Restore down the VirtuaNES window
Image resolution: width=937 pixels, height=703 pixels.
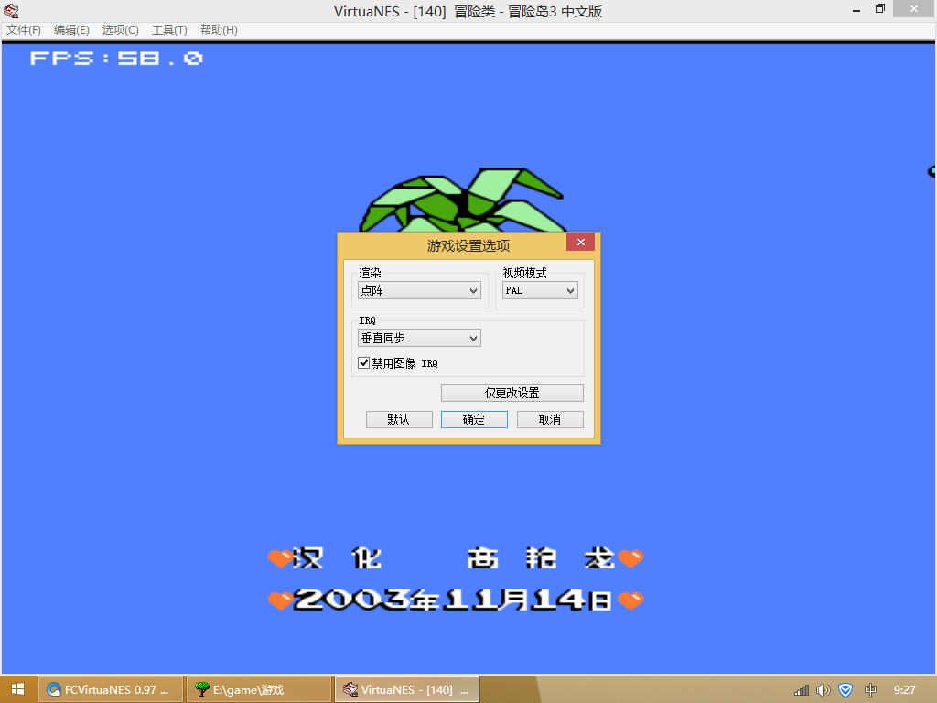click(879, 9)
